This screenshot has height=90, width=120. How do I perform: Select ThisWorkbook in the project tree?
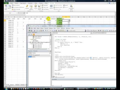pyautogui.click(x=37, y=38)
